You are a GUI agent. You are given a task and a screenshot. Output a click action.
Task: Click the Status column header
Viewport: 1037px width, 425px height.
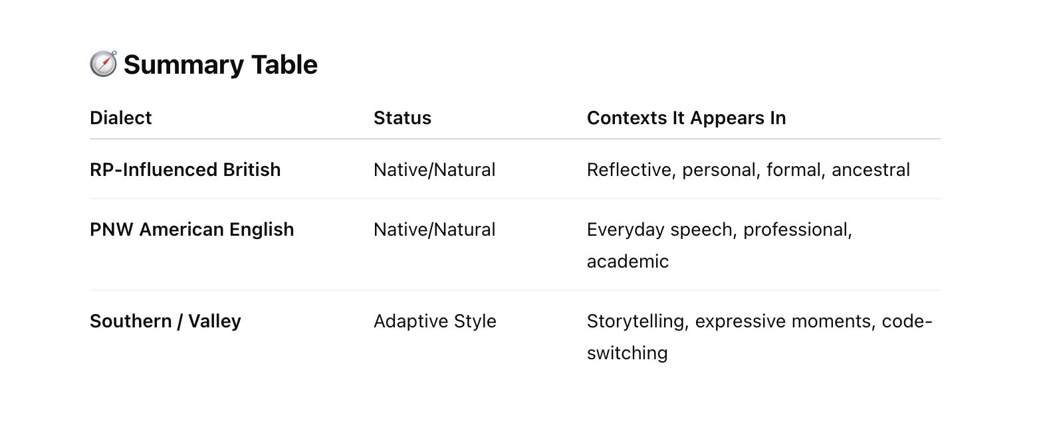click(402, 118)
